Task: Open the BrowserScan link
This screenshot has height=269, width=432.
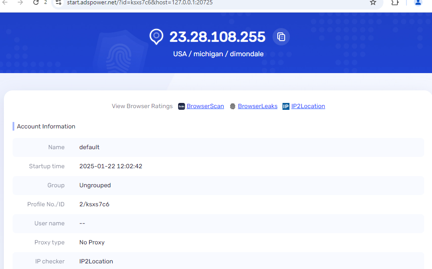Action: tap(205, 106)
